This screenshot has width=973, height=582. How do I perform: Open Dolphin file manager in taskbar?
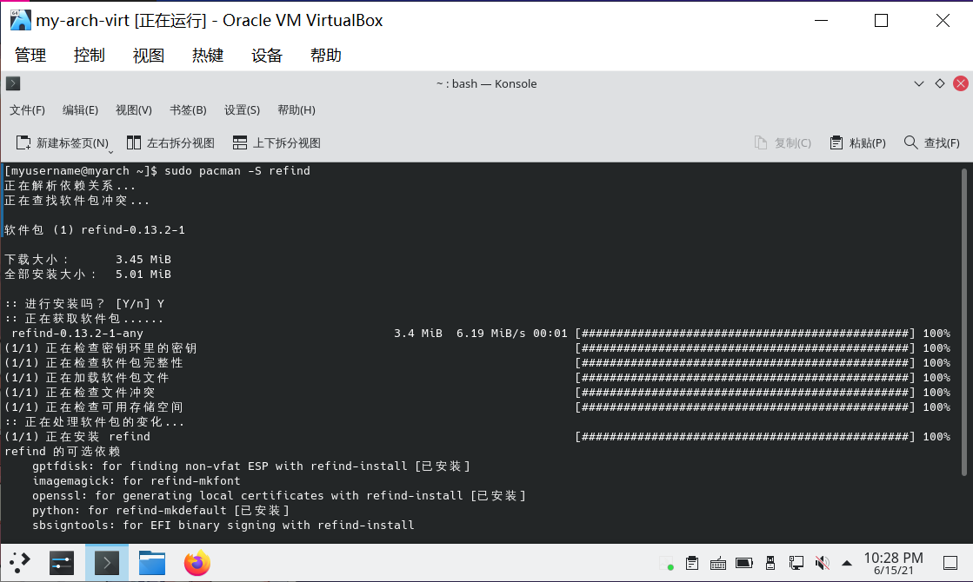point(152,563)
